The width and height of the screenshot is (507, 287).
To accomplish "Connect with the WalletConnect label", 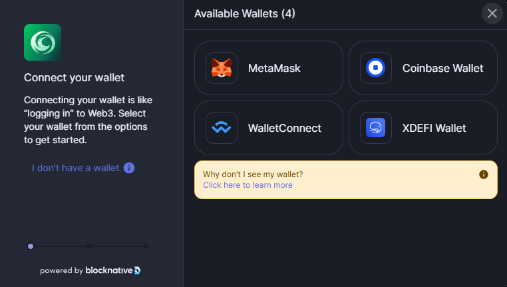I will coord(285,128).
